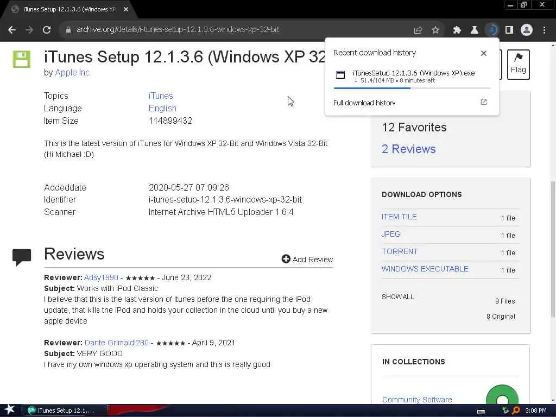Open the English language link
Image resolution: width=556 pixels, height=417 pixels.
click(162, 108)
